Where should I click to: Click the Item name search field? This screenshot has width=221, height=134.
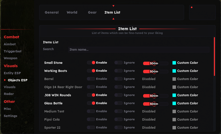139,50
